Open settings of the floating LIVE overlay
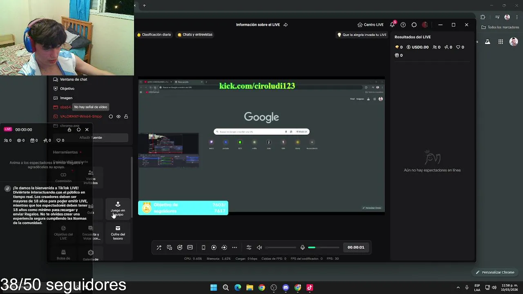Screen dimensions: 523x294 click(x=78, y=129)
